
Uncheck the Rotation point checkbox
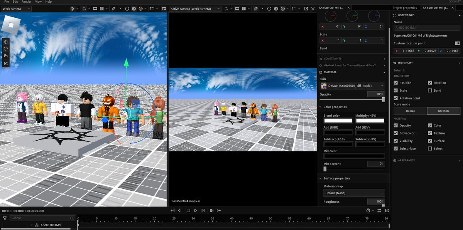tap(396, 98)
